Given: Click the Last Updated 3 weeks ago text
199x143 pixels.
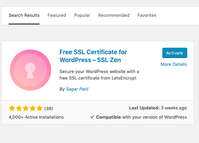Looking at the screenshot, I should click(x=158, y=108).
